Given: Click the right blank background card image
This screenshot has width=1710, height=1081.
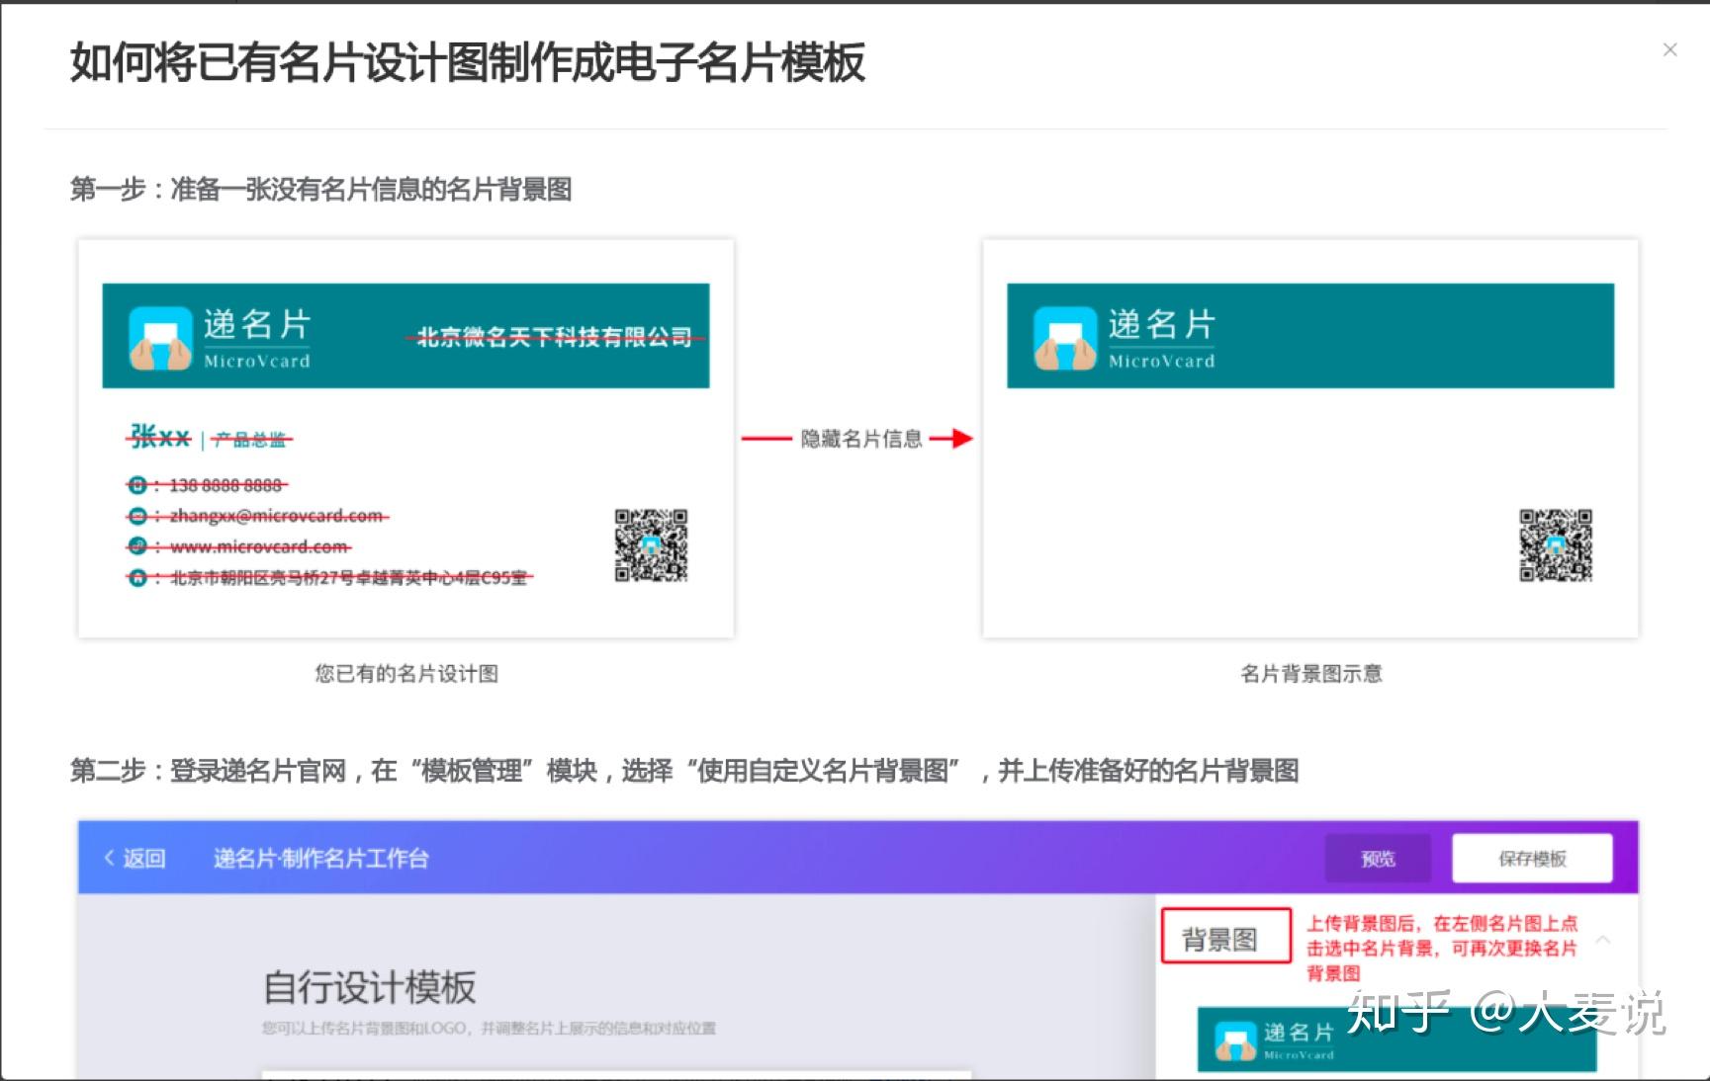Looking at the screenshot, I should 1310,438.
